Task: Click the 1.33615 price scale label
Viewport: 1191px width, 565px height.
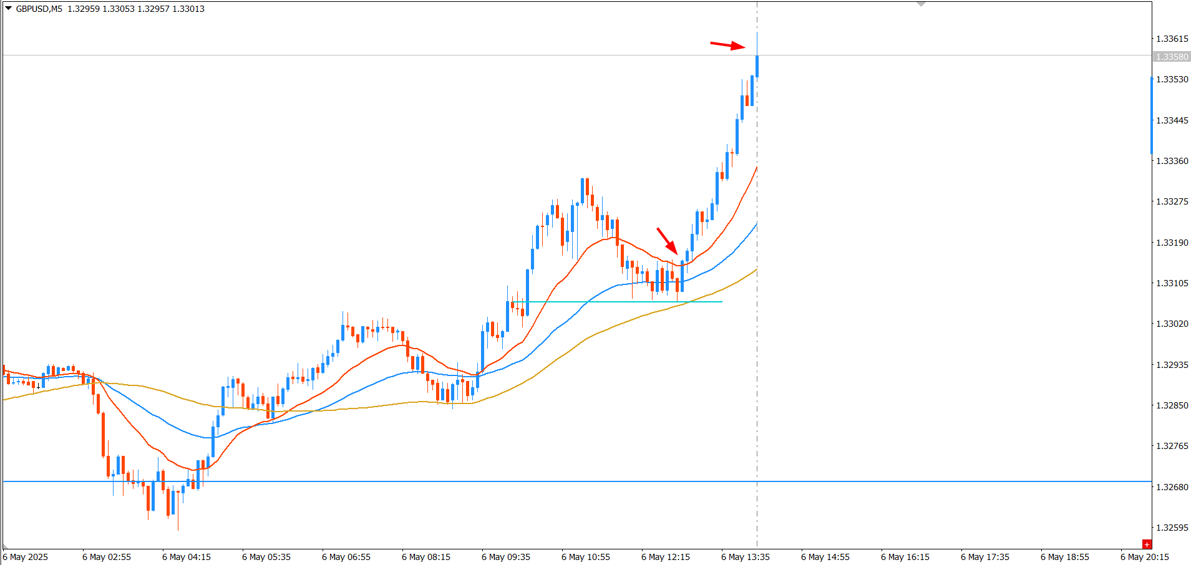Action: [x=1172, y=39]
